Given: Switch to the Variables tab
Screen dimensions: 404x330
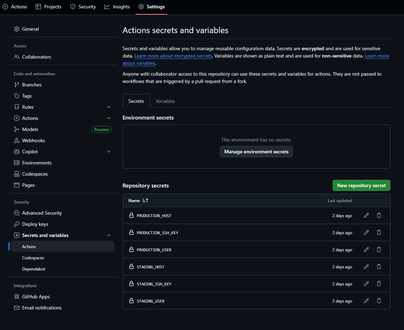Looking at the screenshot, I should tap(165, 101).
